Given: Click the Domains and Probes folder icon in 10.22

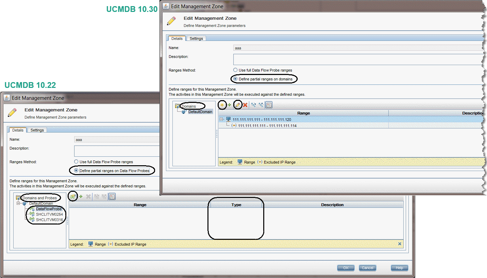Looking at the screenshot, I should click(18, 198).
